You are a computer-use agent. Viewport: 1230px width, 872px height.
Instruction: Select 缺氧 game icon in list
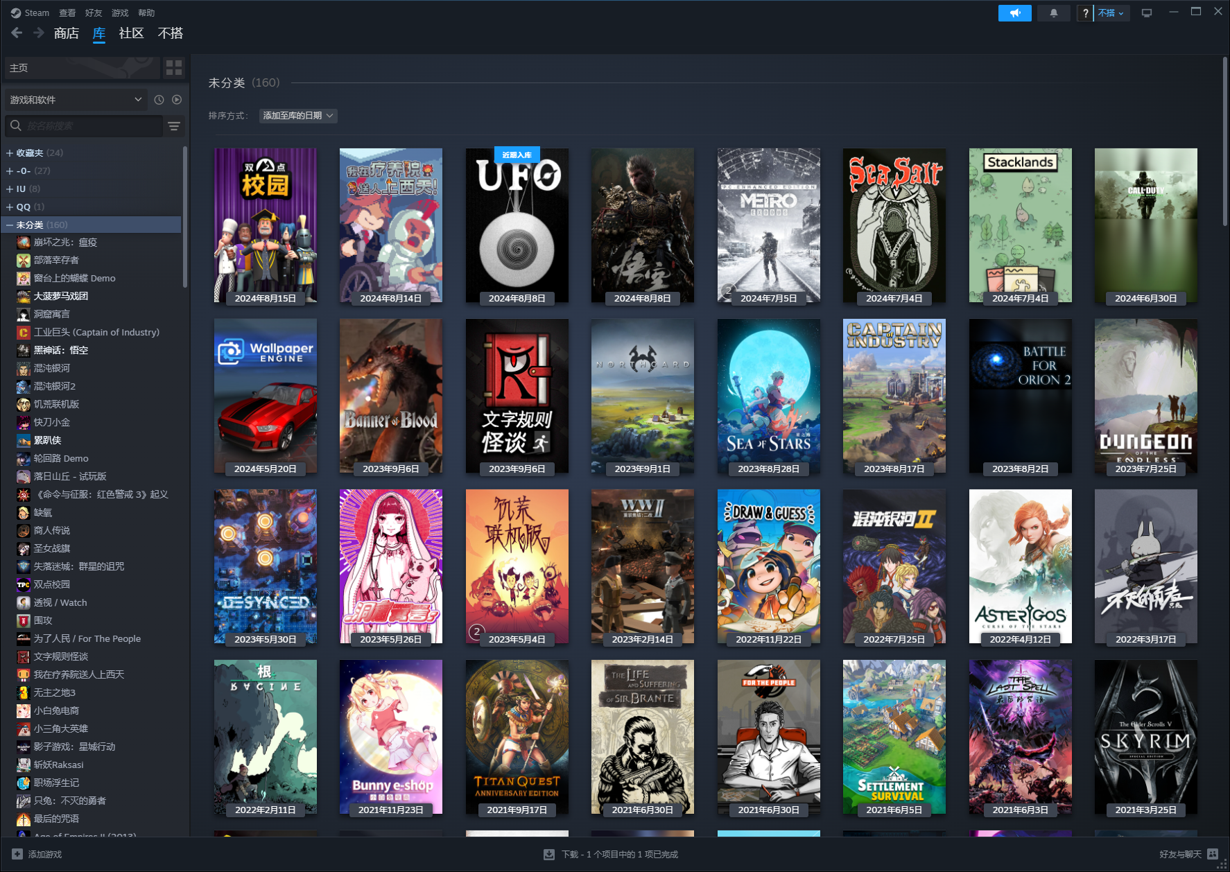[x=24, y=512]
